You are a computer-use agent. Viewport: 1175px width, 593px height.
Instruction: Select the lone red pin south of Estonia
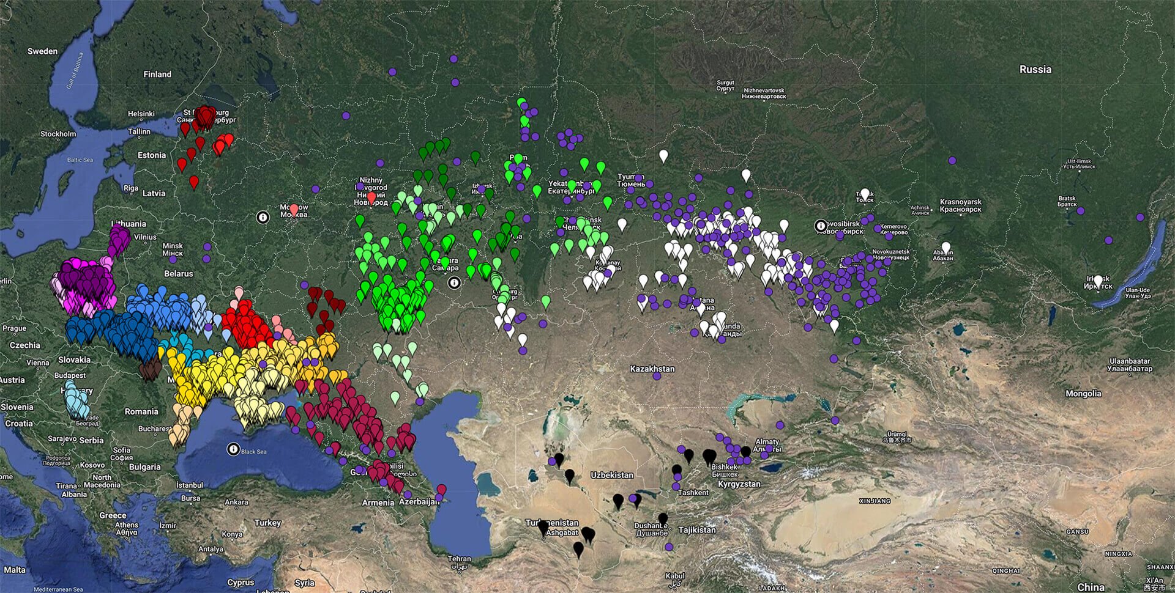pyautogui.click(x=194, y=182)
